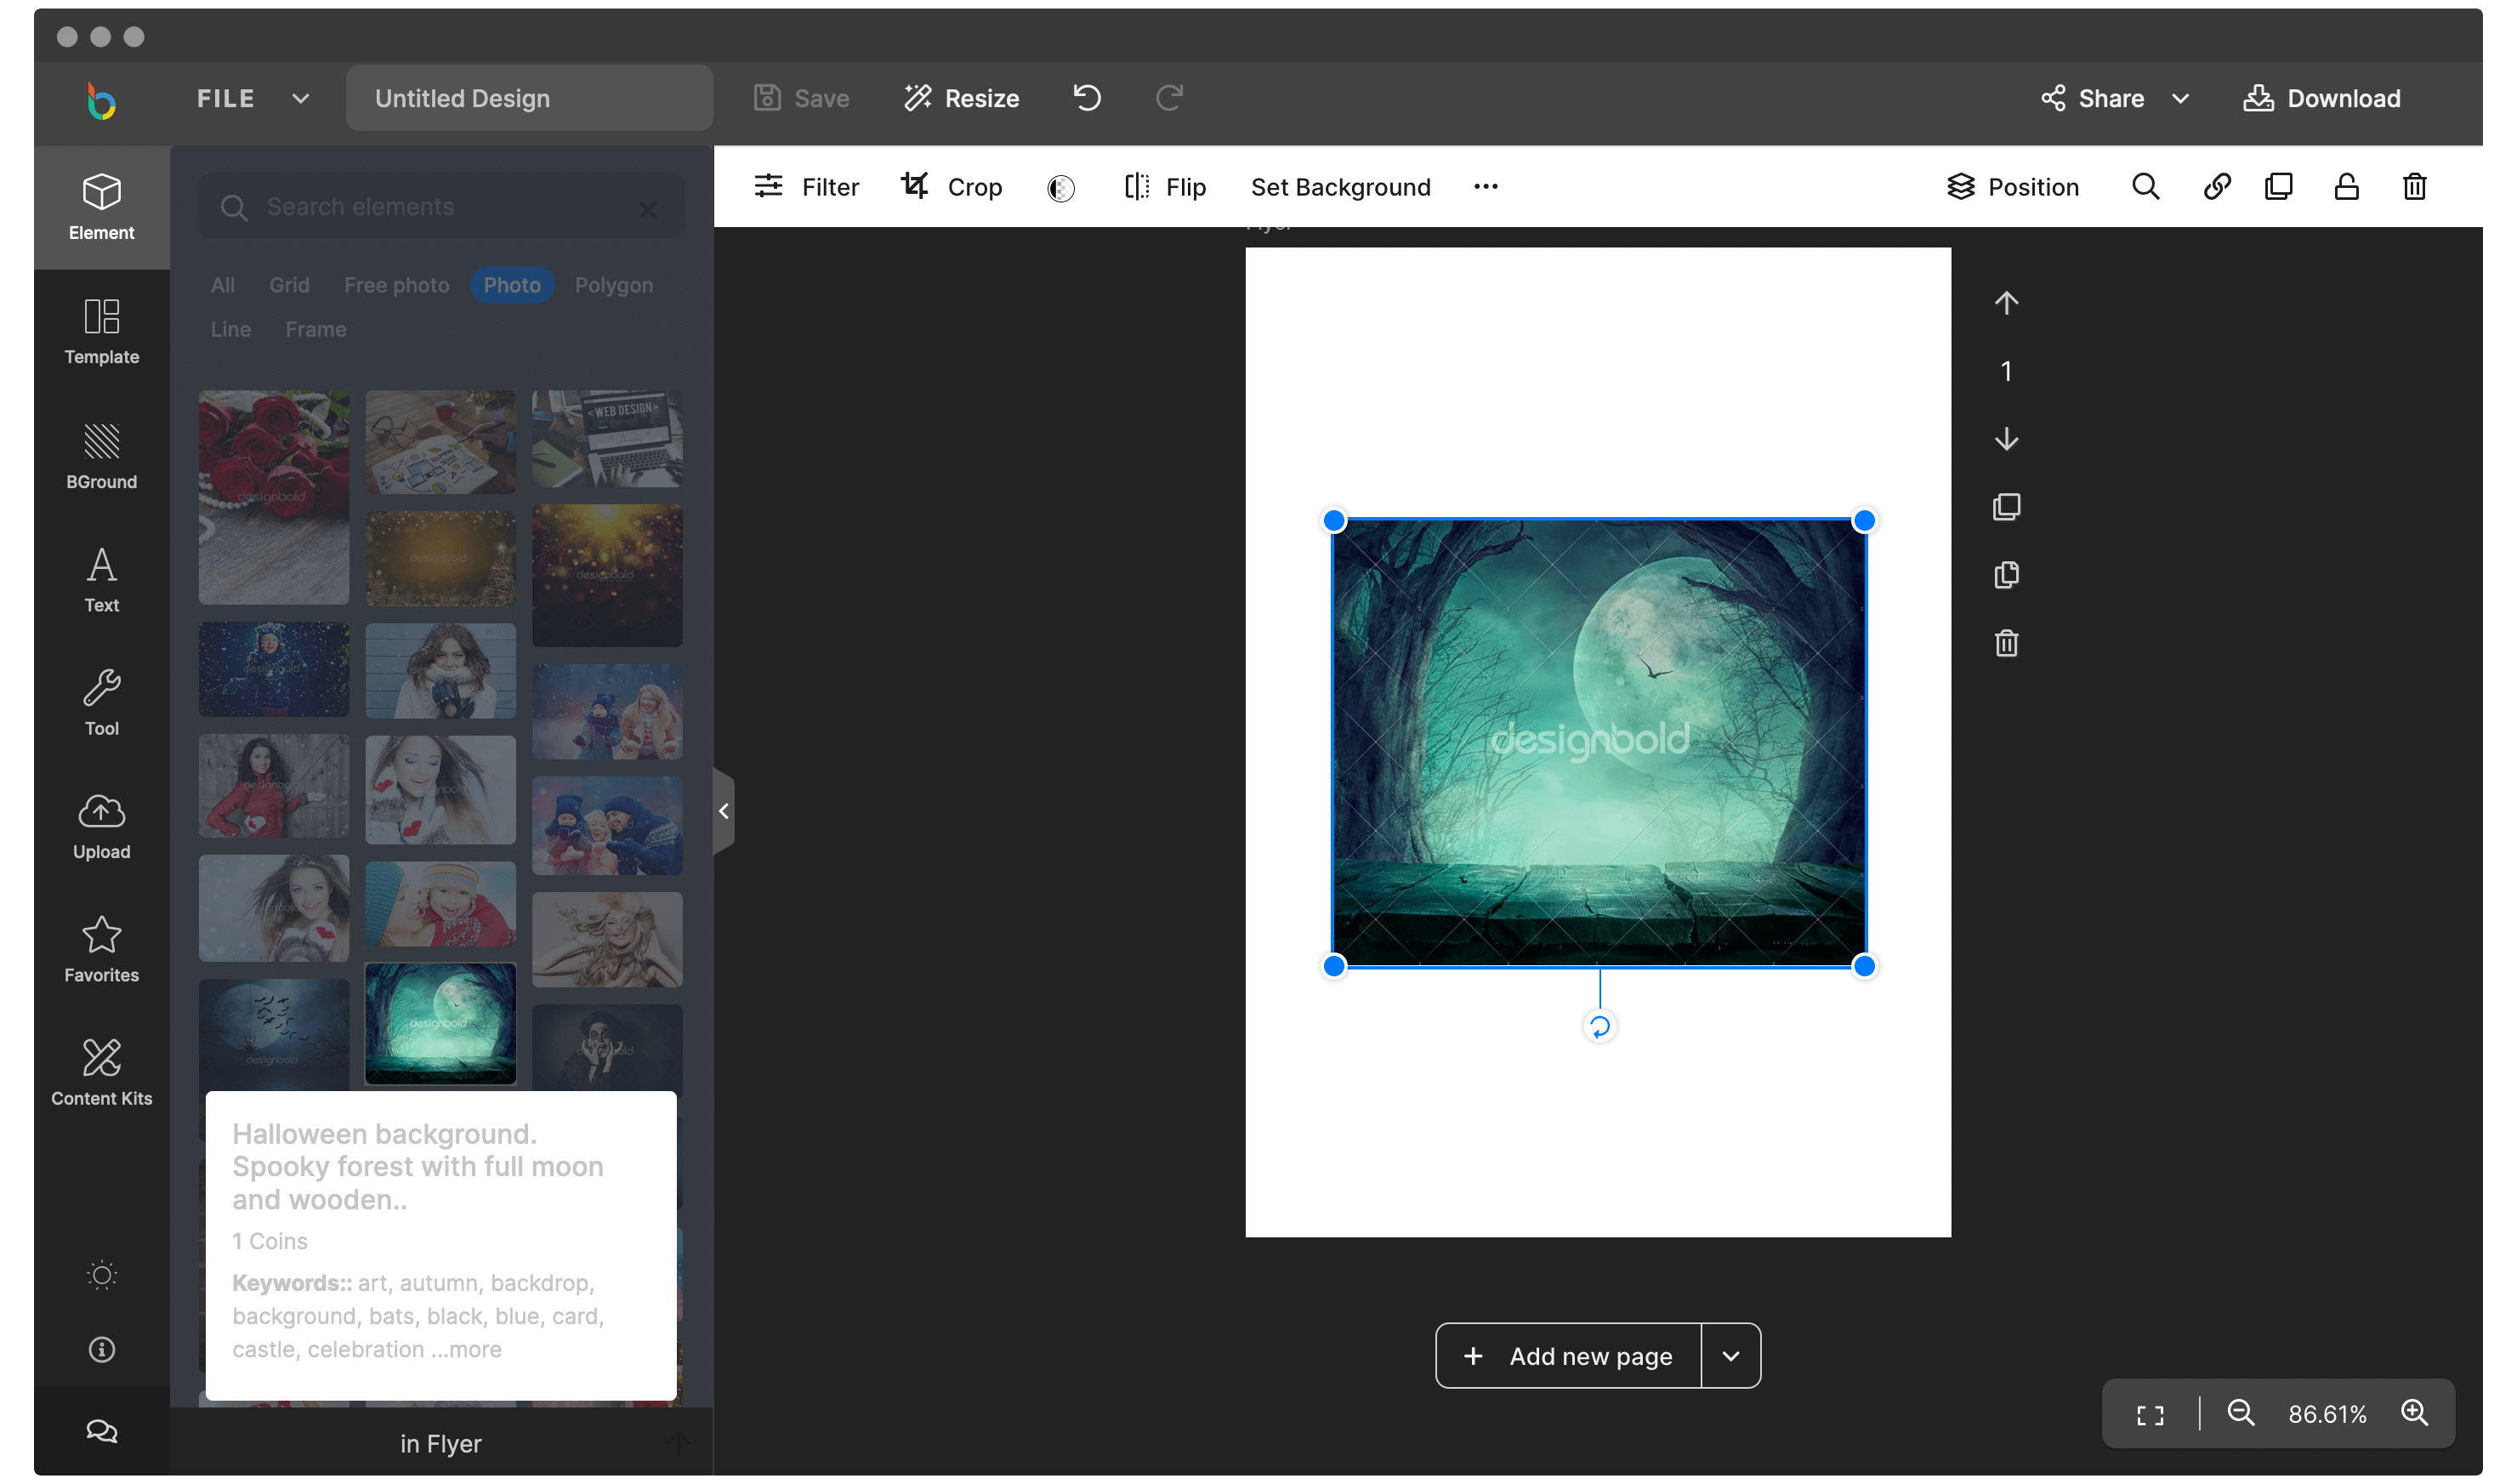This screenshot has width=2517, height=1484.
Task: Click the zoom out magnifier
Action: [x=2240, y=1413]
